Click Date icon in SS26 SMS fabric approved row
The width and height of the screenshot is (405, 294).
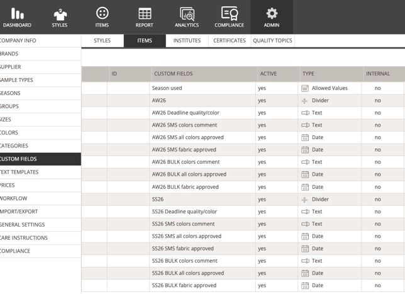305,249
